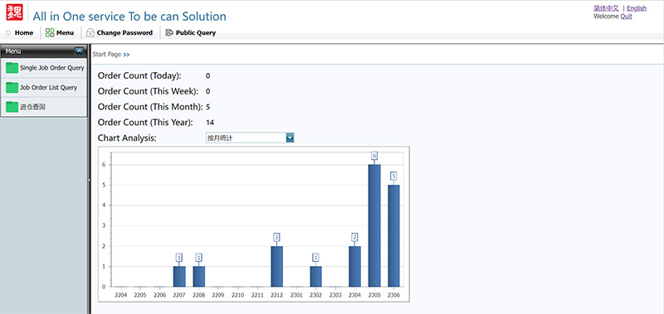Open the Public Query menu item
The height and width of the screenshot is (314, 664).
point(191,32)
